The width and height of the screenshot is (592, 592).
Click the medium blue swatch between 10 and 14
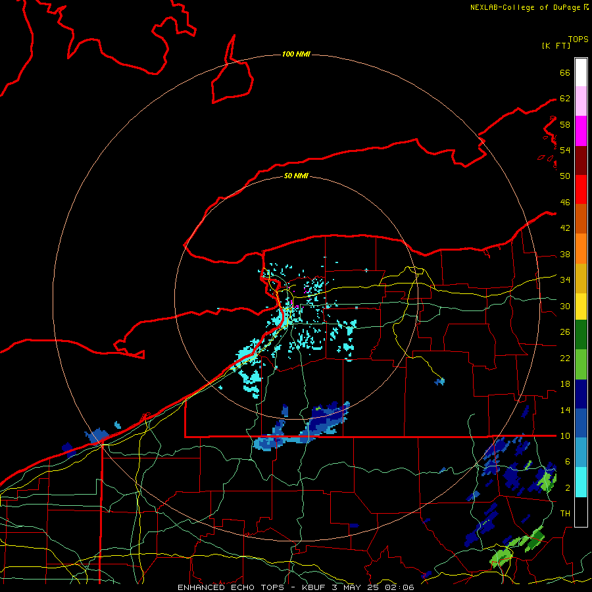click(x=581, y=423)
